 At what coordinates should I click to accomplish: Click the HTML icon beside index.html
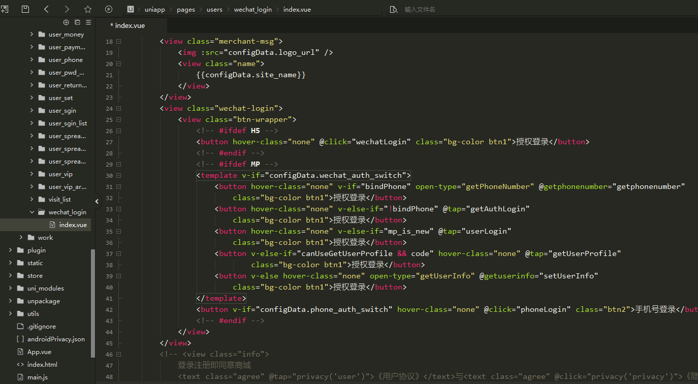[20, 364]
